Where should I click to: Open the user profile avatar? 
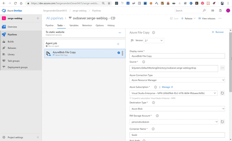tap(228, 11)
